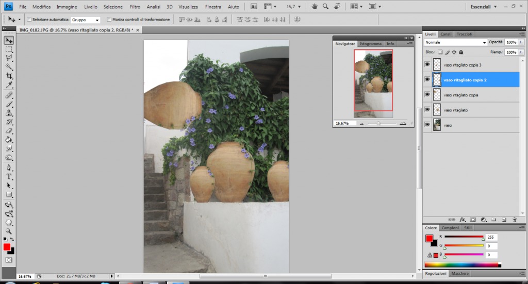The height and width of the screenshot is (284, 528).
Task: Hide the 'vaso ritagliato copia 3' layer
Action: coord(427,65)
